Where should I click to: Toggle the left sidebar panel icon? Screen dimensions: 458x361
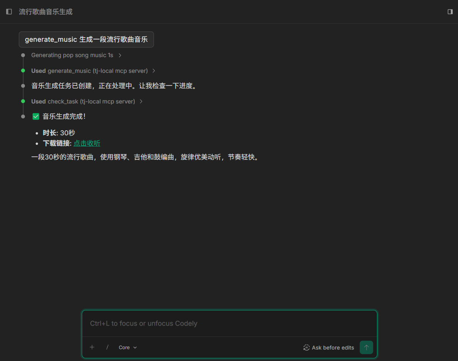click(9, 11)
